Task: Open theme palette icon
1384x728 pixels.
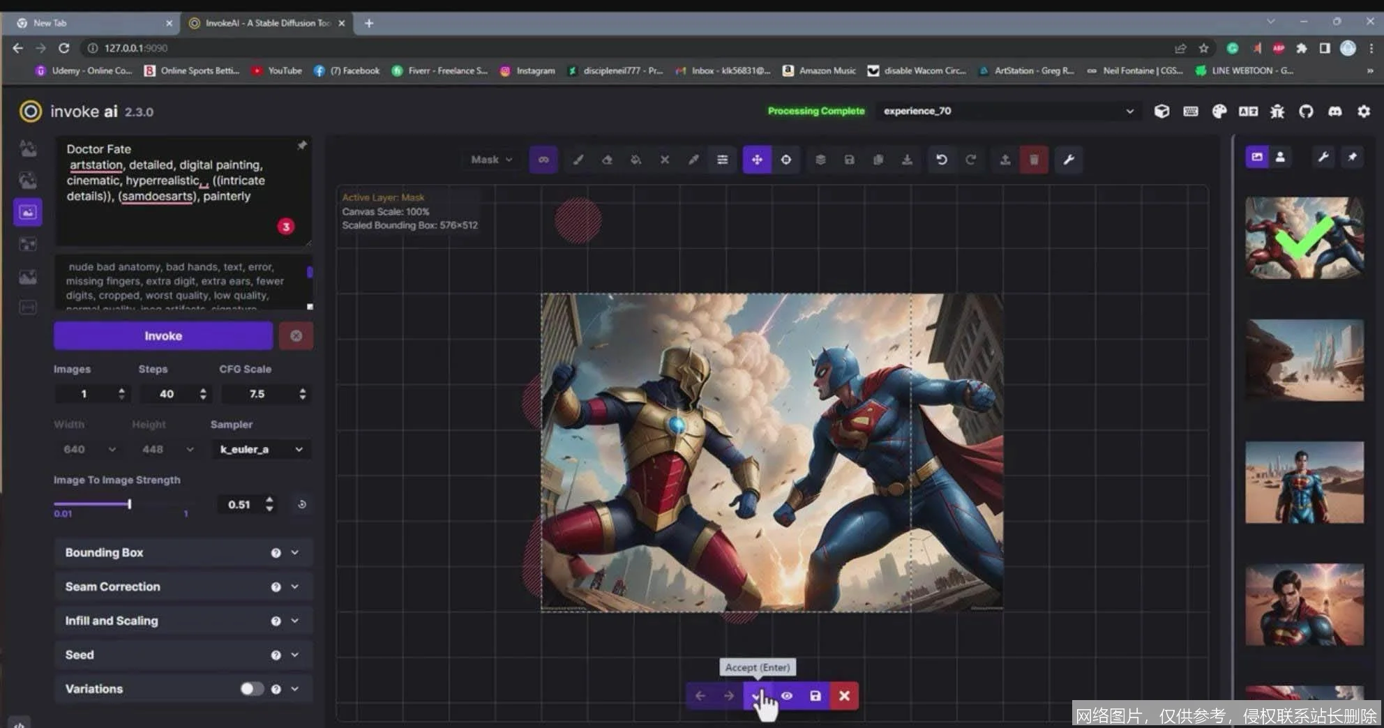Action: 1219,111
